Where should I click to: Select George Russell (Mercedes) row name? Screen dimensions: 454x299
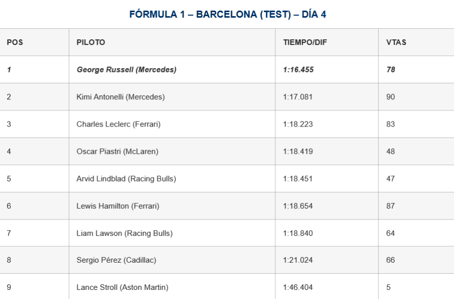click(x=127, y=70)
